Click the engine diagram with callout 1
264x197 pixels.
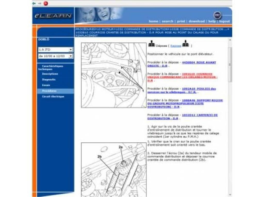113,75
